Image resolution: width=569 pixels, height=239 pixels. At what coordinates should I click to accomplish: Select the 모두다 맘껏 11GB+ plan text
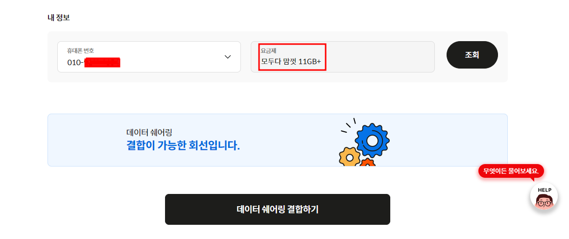point(291,62)
